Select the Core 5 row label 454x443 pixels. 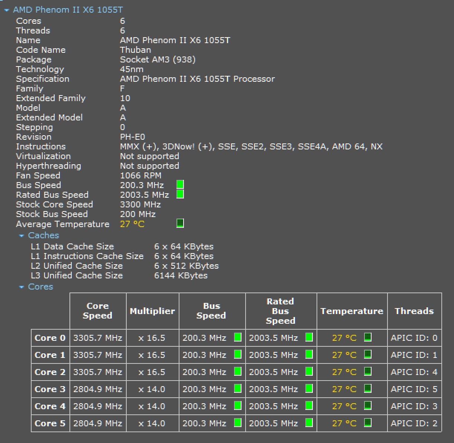pyautogui.click(x=50, y=423)
